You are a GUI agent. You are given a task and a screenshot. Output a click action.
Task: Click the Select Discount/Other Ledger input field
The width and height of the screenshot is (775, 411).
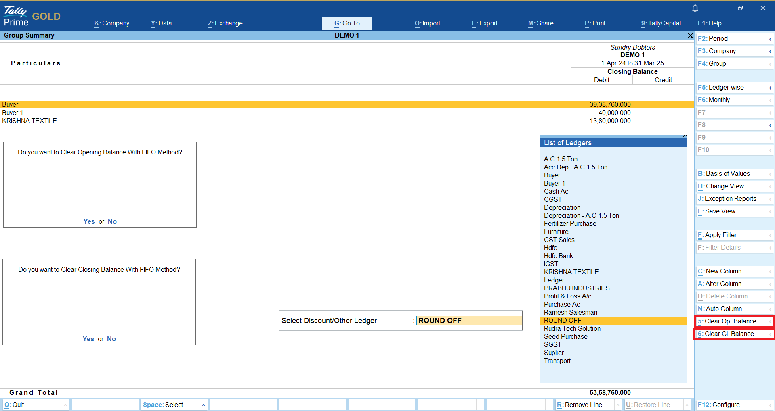point(469,321)
